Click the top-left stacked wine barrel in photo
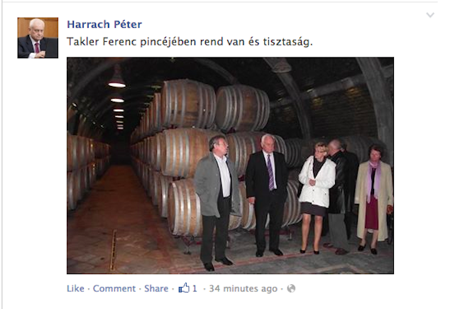Viewport: 455px width, 309px height. pos(188,104)
